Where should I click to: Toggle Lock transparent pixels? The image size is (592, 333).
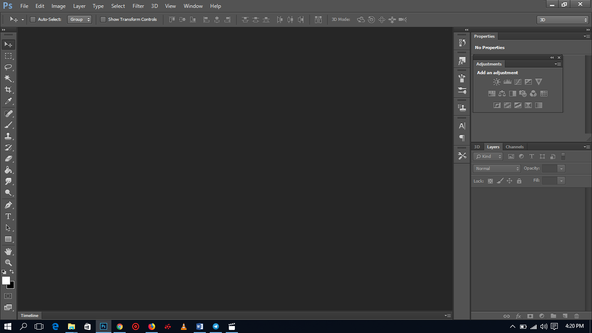[x=491, y=181]
